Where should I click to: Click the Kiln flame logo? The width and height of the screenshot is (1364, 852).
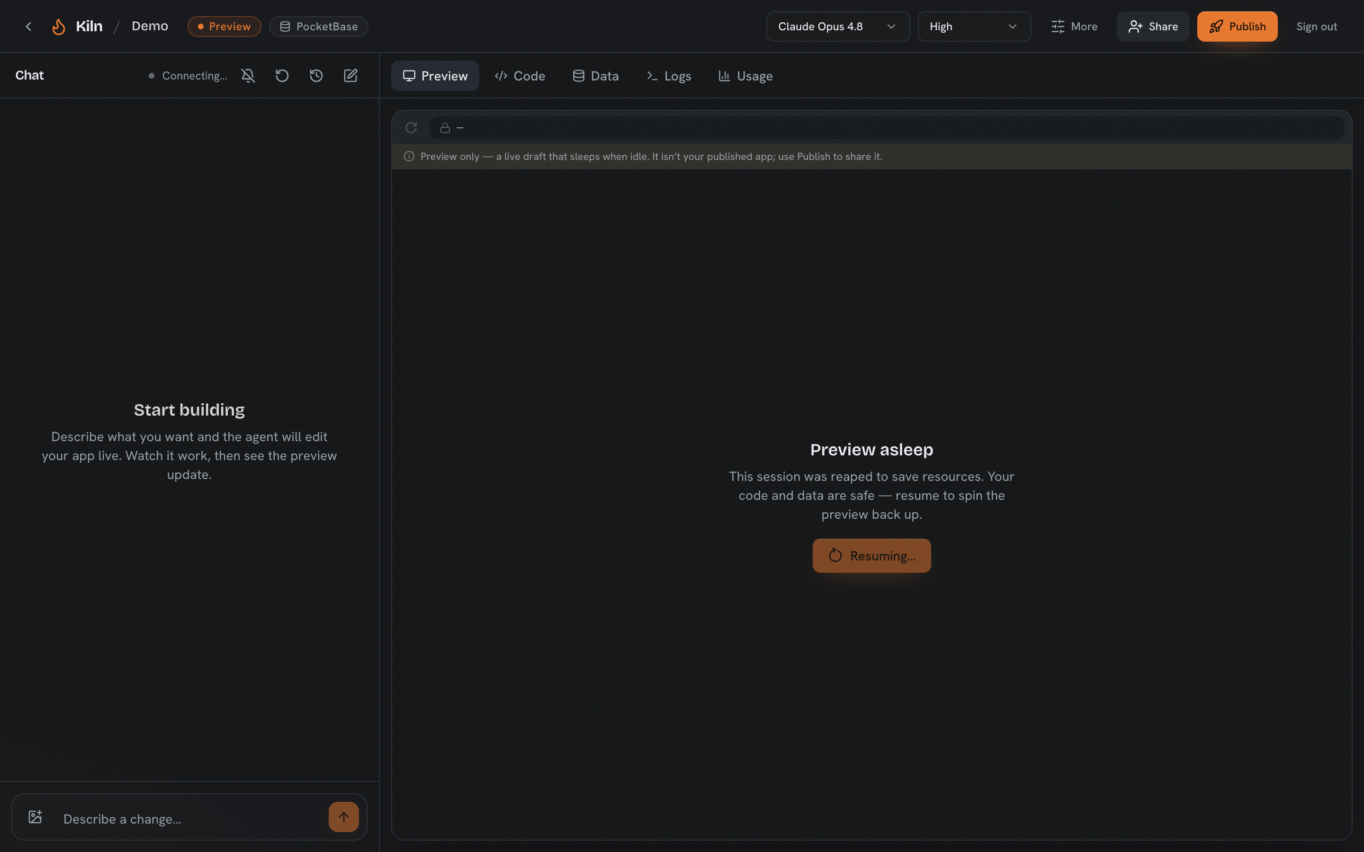point(59,27)
